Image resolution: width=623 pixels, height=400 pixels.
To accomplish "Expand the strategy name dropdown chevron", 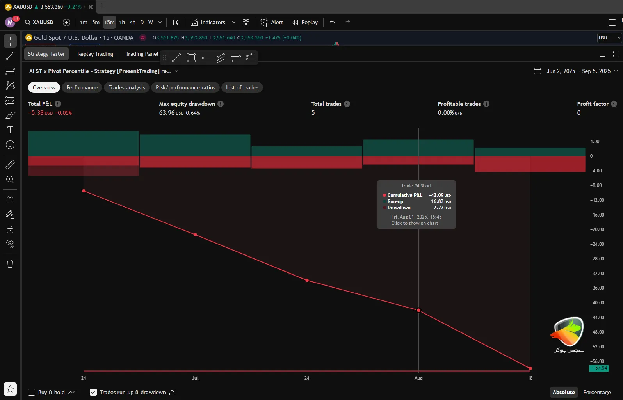I will click(176, 71).
